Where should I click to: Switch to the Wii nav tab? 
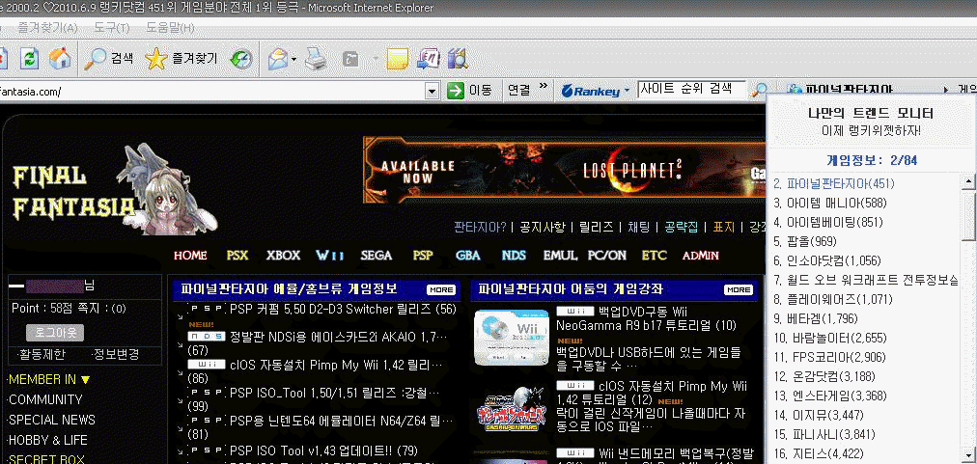[x=330, y=256]
